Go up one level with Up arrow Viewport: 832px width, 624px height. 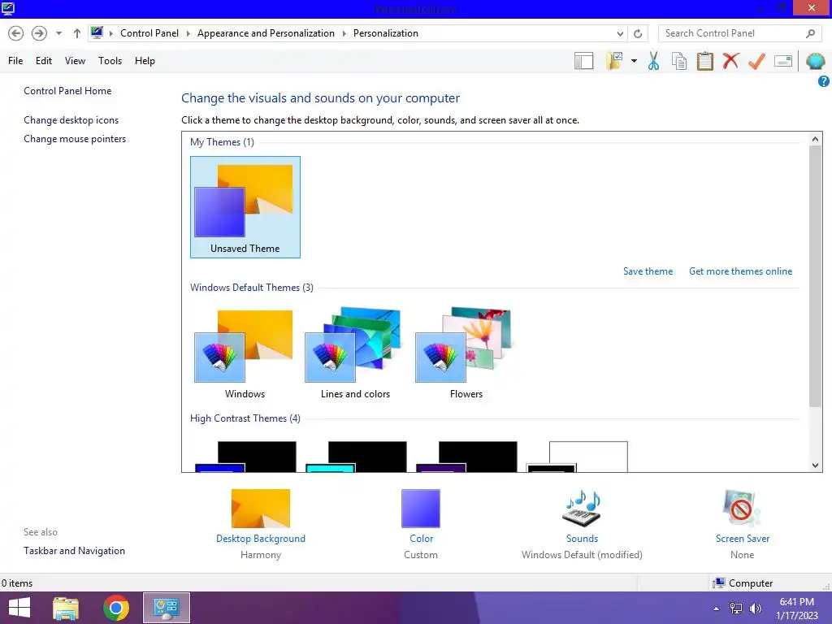point(77,33)
